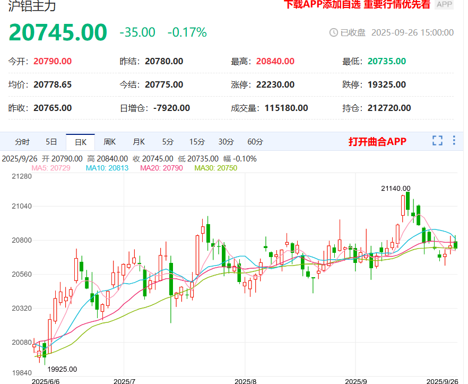The height and width of the screenshot is (384, 468).
Task: Click the 打开曲合APP link
Action: [x=377, y=141]
